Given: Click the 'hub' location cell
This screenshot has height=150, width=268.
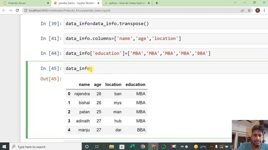Looking at the screenshot, I should coord(118,121).
